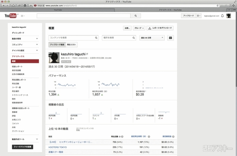Click the Safari forward arrow button
237x156 pixels.
tap(8, 6)
